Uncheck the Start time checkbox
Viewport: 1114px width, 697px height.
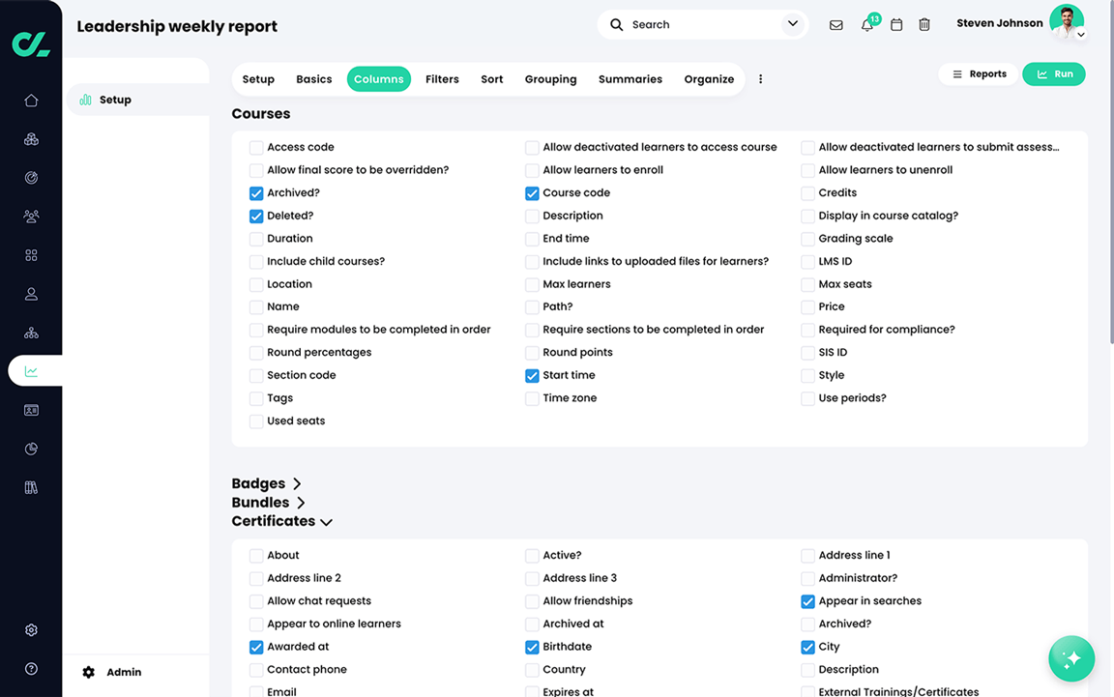click(x=532, y=376)
